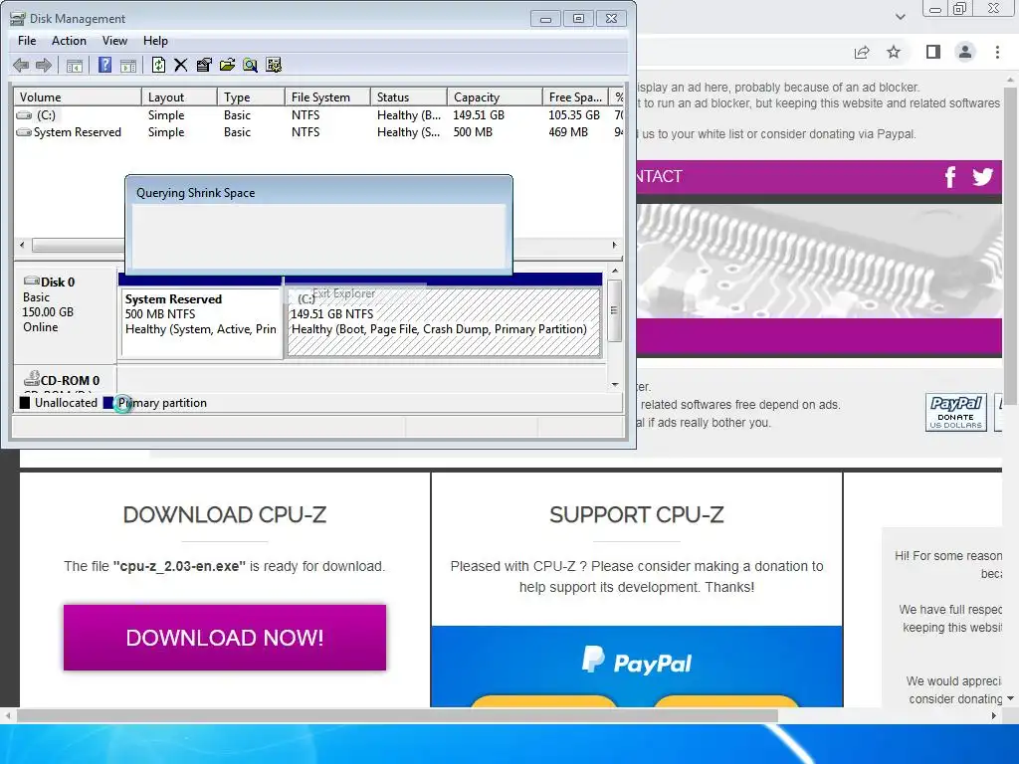This screenshot has width=1019, height=764.
Task: Open the View menu
Action: [114, 40]
